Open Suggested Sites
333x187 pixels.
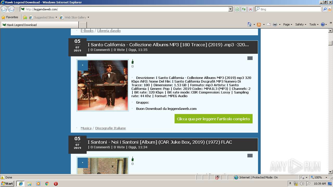pos(43,17)
